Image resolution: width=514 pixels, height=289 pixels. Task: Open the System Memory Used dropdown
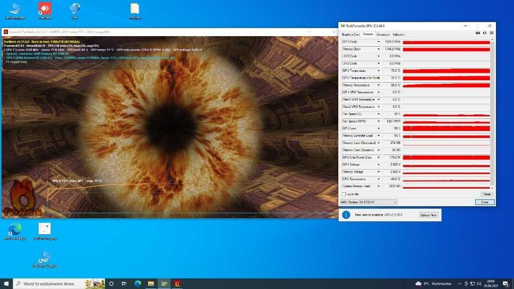tap(378, 186)
